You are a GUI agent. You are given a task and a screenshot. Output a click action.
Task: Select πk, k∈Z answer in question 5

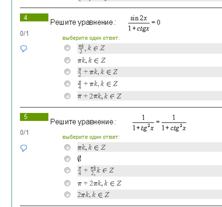click(67, 147)
